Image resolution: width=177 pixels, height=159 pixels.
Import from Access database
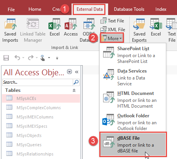click(71, 27)
